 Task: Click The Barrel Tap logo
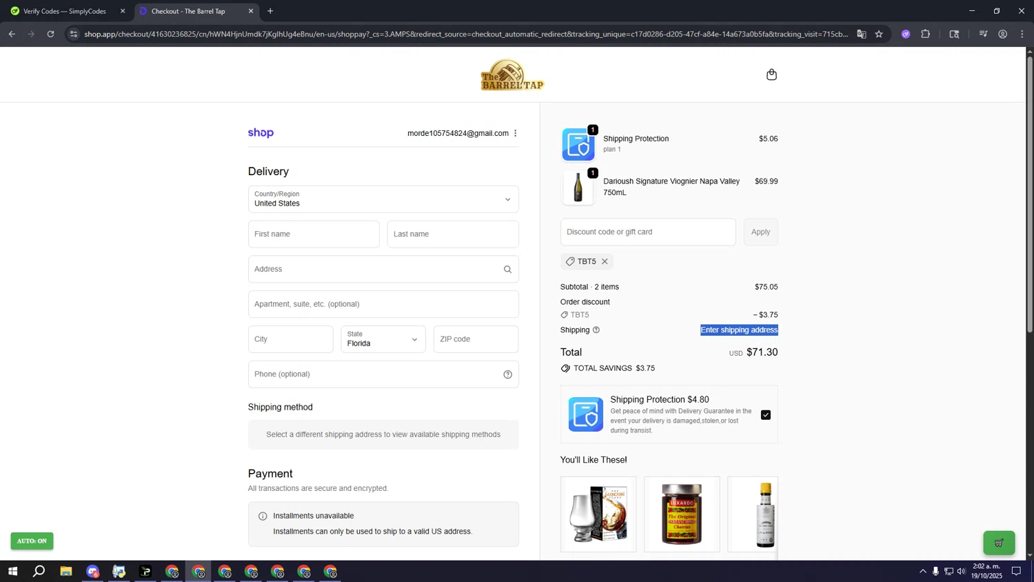pyautogui.click(x=512, y=75)
